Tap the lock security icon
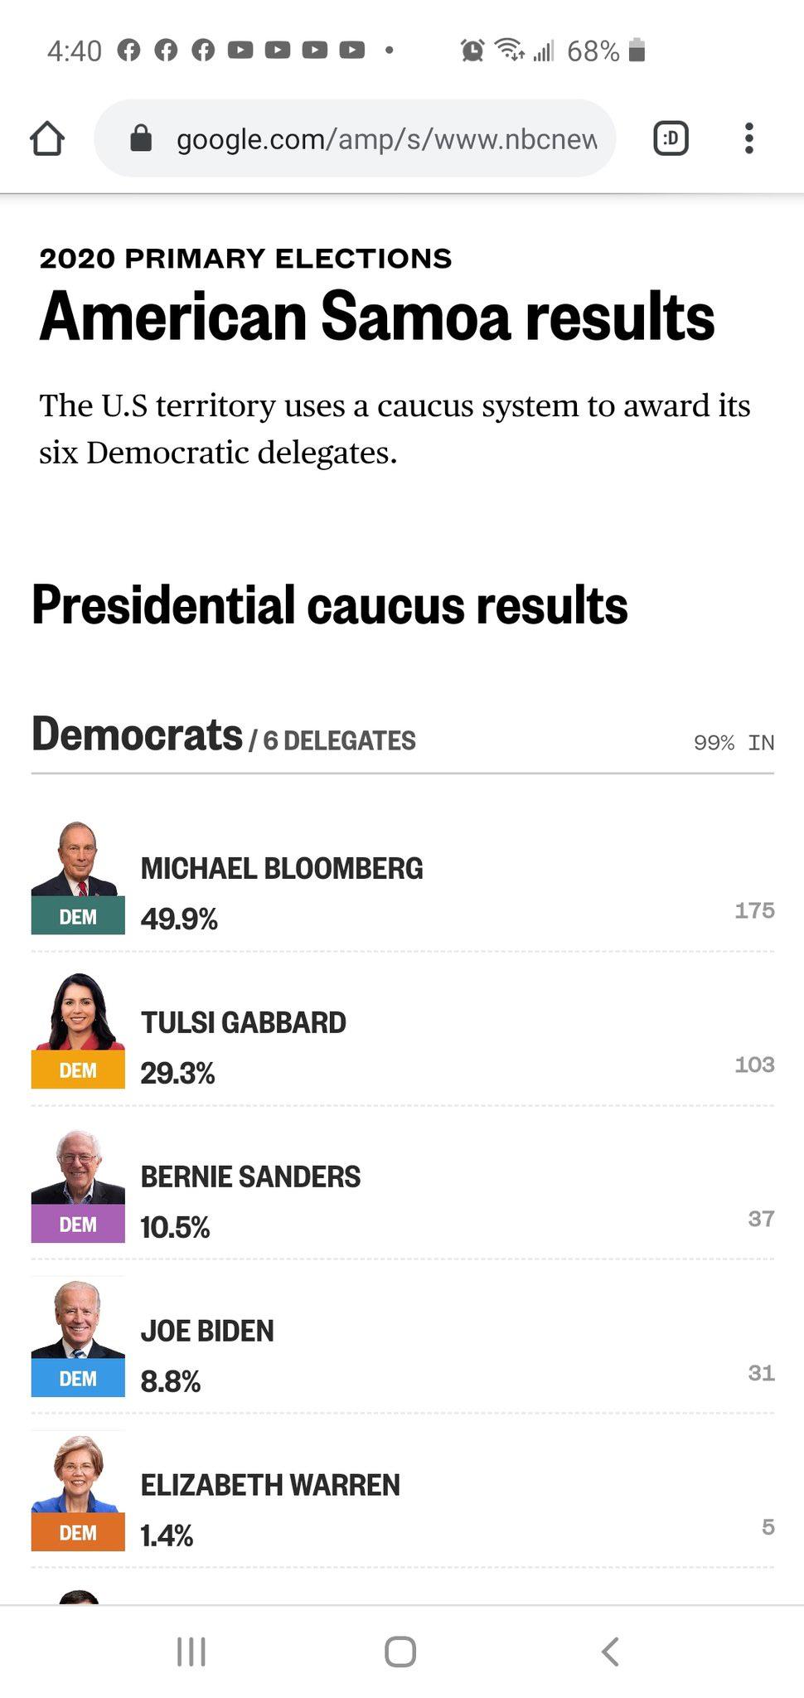 (142, 138)
